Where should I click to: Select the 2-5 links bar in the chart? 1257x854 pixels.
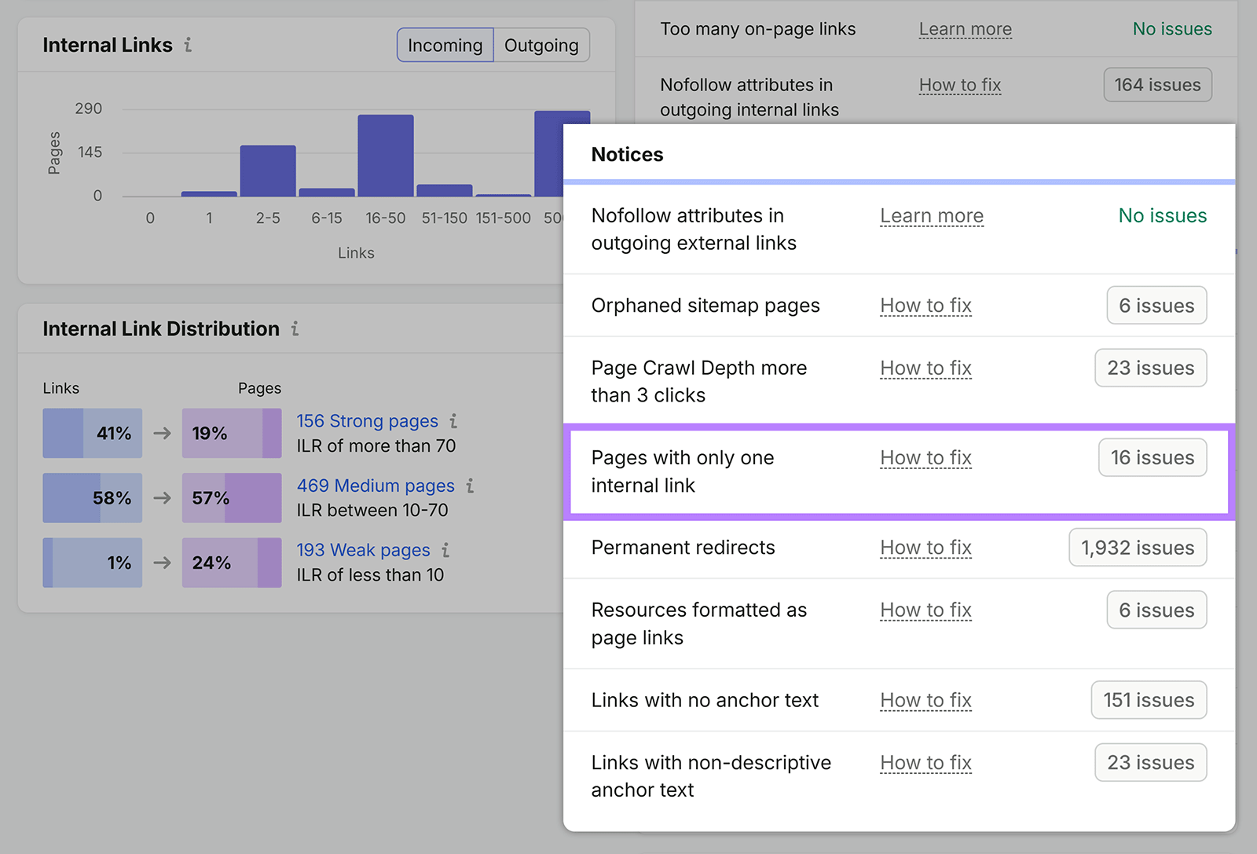(x=268, y=170)
